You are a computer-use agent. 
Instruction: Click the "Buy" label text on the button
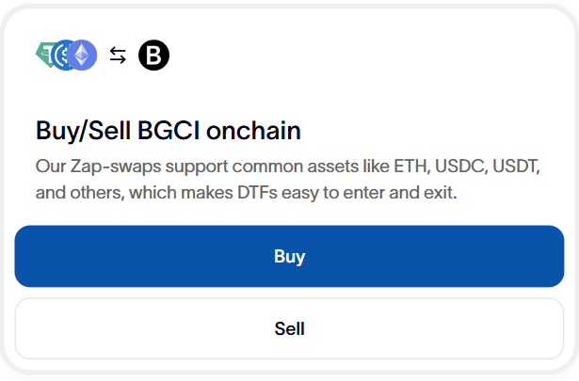coord(289,256)
